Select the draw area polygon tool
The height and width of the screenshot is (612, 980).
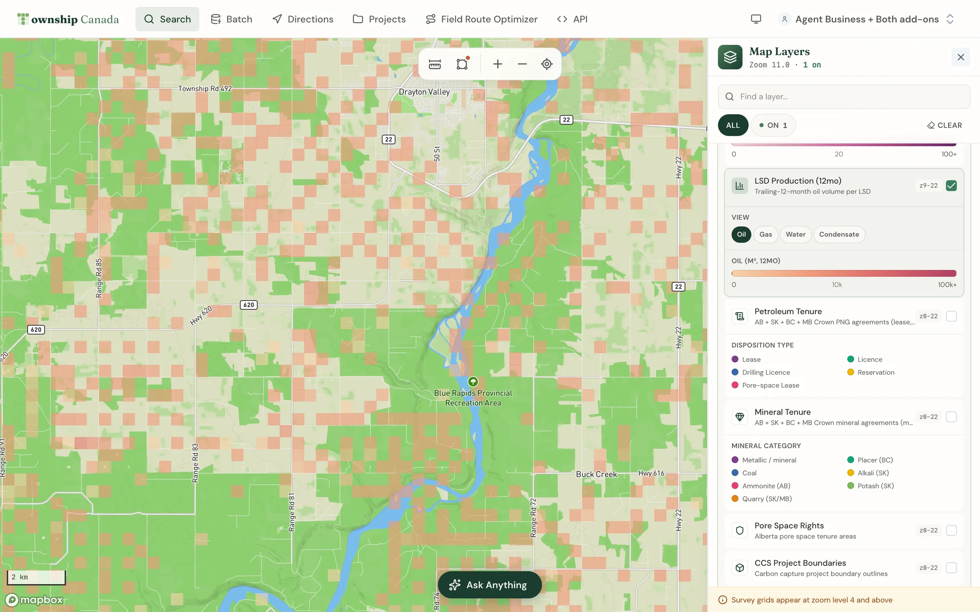[462, 64]
